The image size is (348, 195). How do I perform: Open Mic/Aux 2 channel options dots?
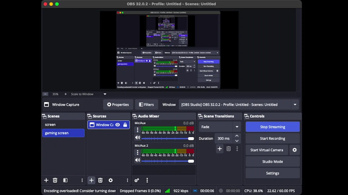coord(138,152)
